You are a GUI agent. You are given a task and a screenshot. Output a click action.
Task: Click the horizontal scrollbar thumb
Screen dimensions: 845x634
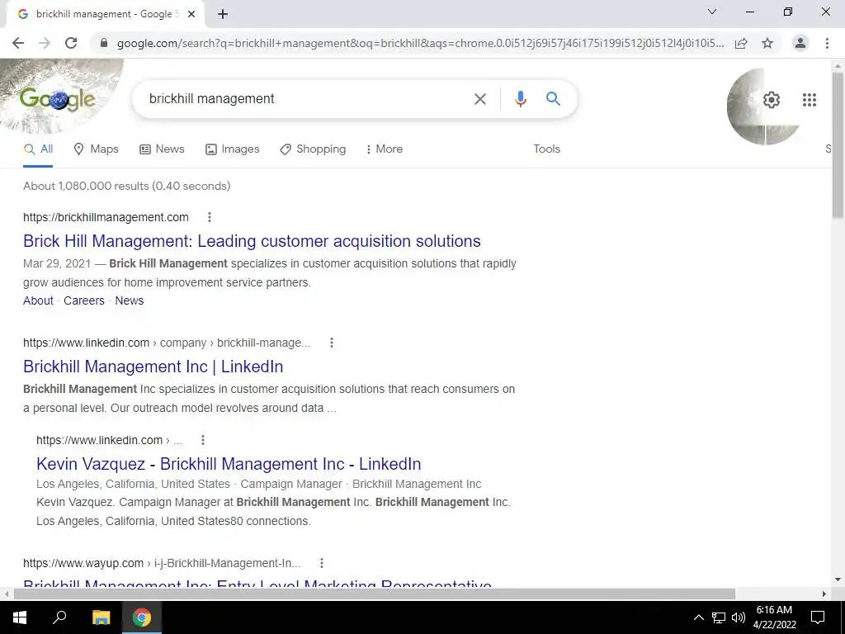coord(375,594)
